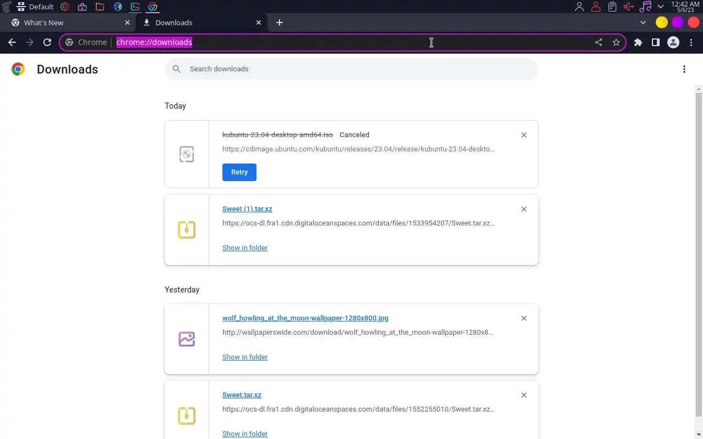Reload the Downloads page
The width and height of the screenshot is (703, 439).
(x=47, y=42)
